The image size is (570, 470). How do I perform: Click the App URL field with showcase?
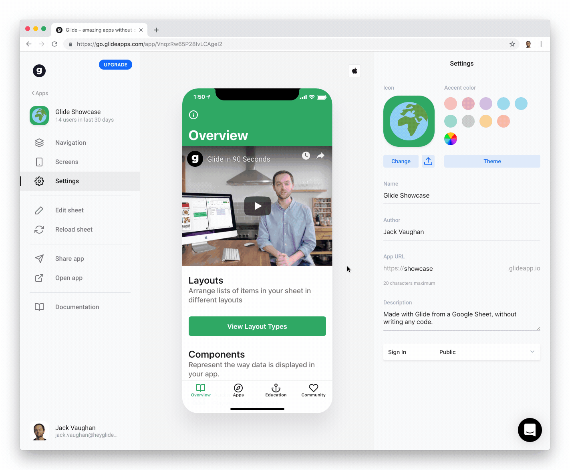point(462,268)
